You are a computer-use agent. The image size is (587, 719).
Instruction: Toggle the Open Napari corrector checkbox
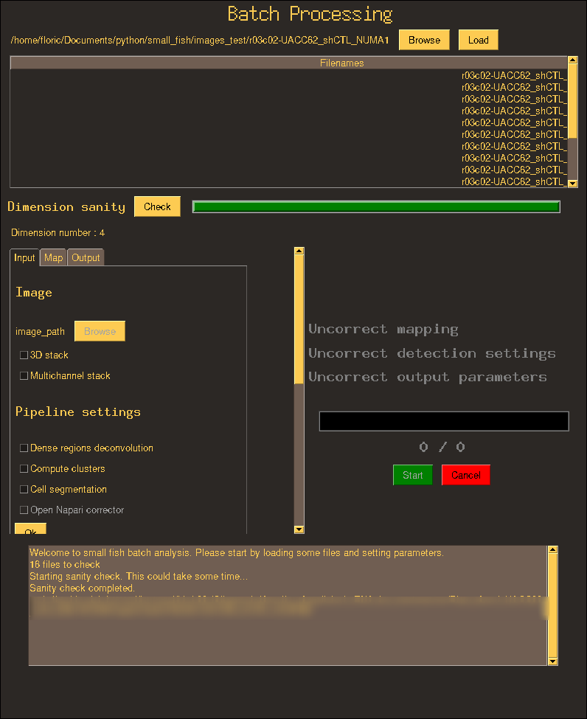(24, 510)
